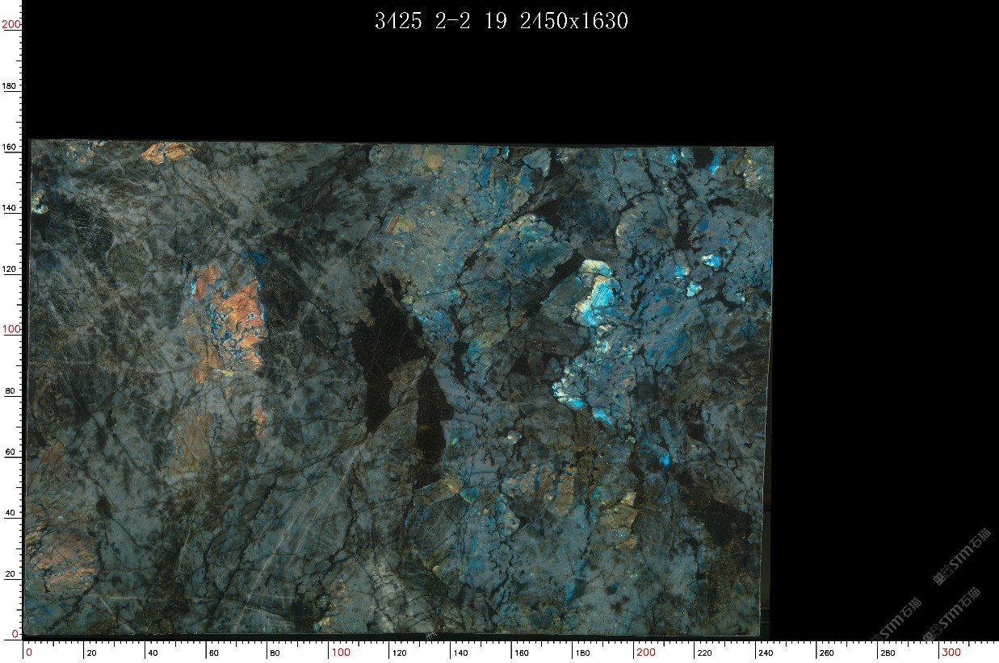The height and width of the screenshot is (663, 999).
Task: Click the empty black area right of the slab
Action: (x=880, y=323)
